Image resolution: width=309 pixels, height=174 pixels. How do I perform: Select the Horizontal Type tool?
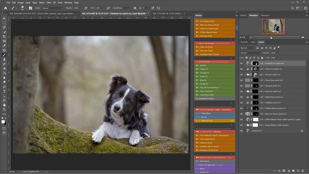point(4,91)
